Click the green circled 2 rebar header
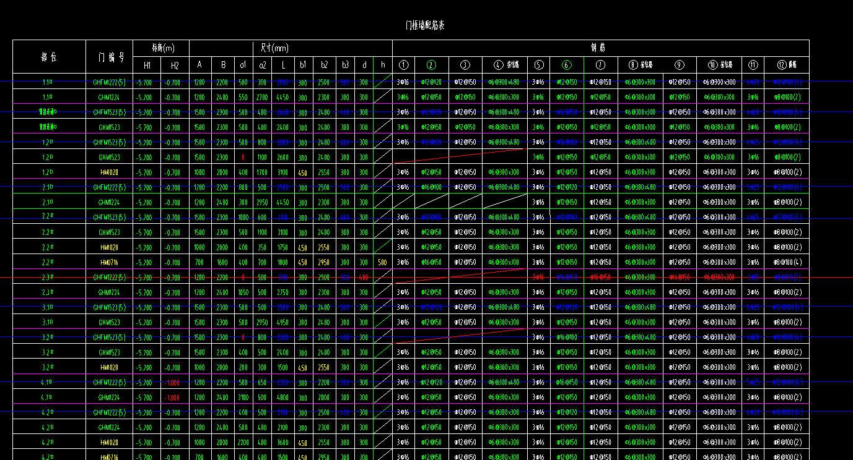 pos(432,65)
